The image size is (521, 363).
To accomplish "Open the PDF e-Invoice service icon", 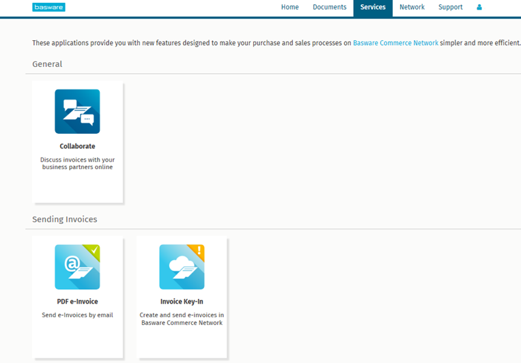I will click(x=77, y=267).
